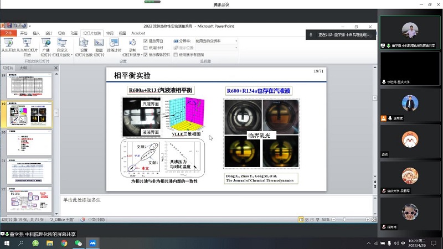This screenshot has width=443, height=249.
Task: Switch to the Outline pane tab
Action: click(x=23, y=68)
